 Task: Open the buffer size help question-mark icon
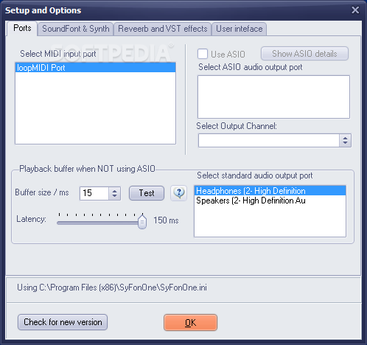point(179,193)
